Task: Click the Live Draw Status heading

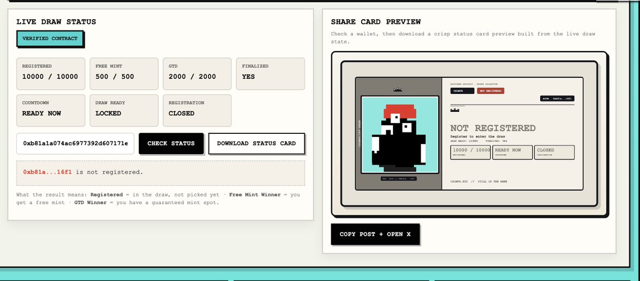Action: (56, 22)
